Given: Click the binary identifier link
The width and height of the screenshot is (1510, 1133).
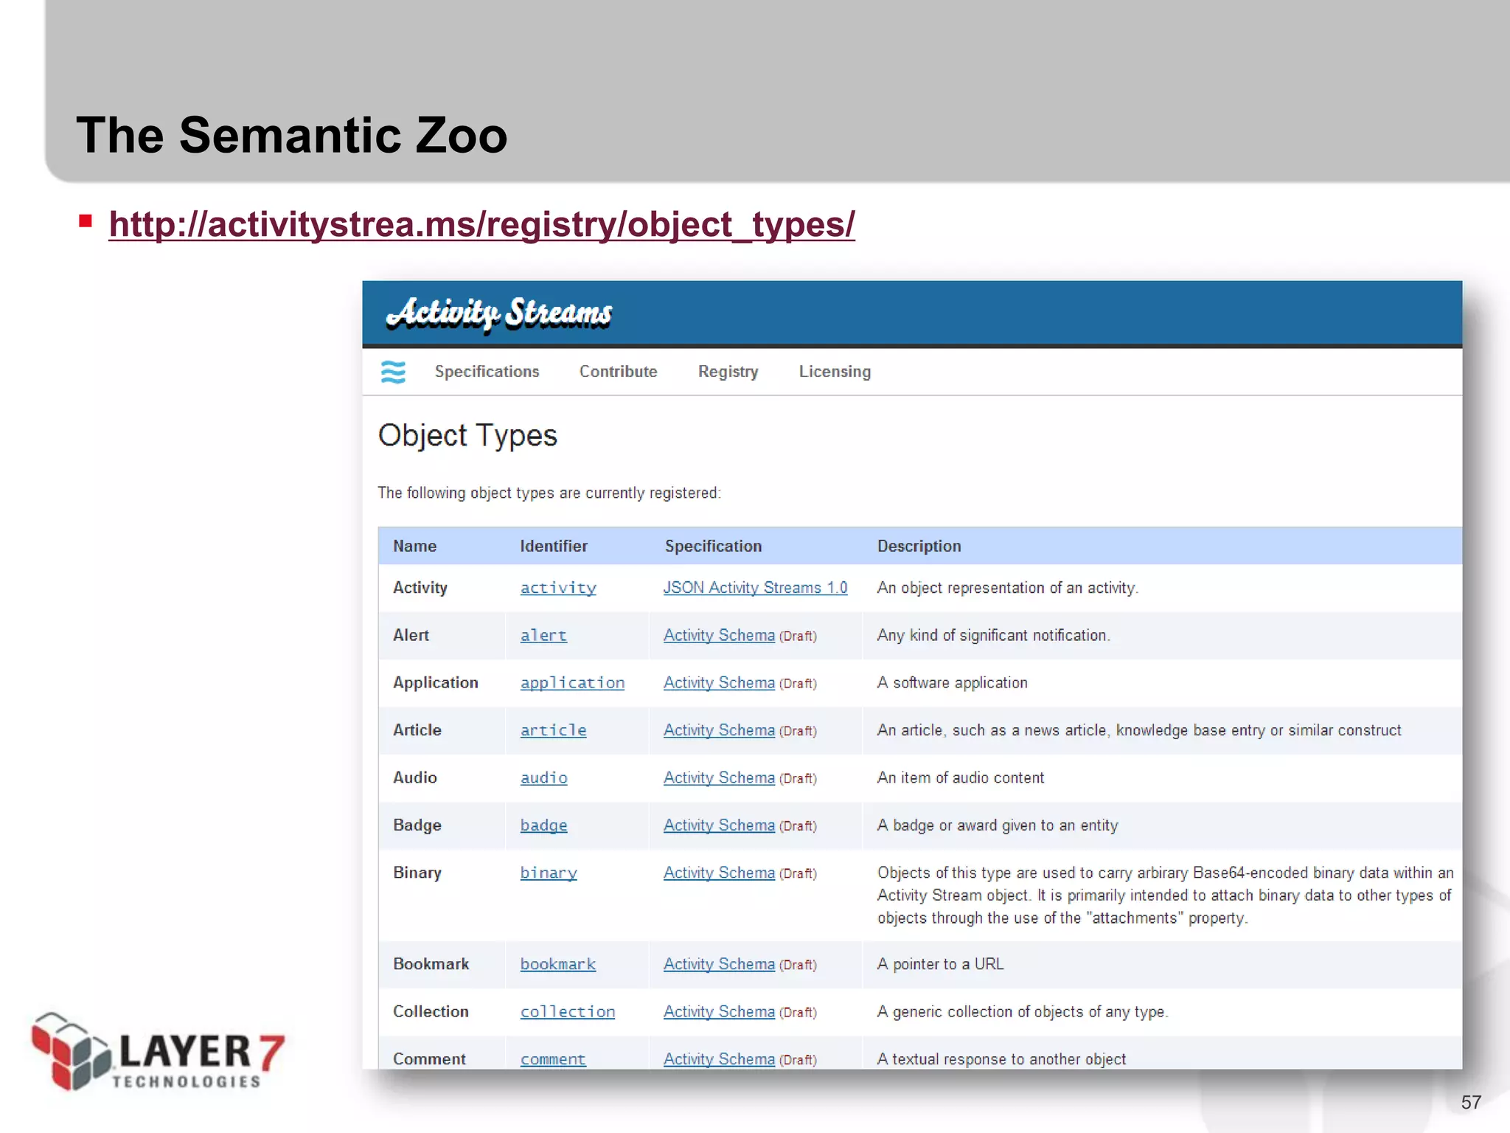Looking at the screenshot, I should point(549,873).
